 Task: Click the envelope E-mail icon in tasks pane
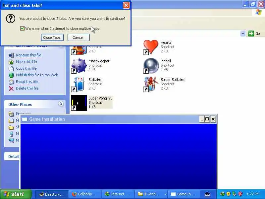(x=11, y=82)
